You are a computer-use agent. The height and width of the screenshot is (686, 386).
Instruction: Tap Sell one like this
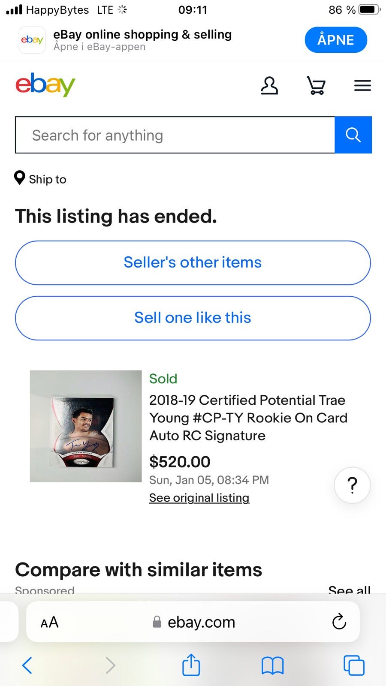pyautogui.click(x=193, y=318)
